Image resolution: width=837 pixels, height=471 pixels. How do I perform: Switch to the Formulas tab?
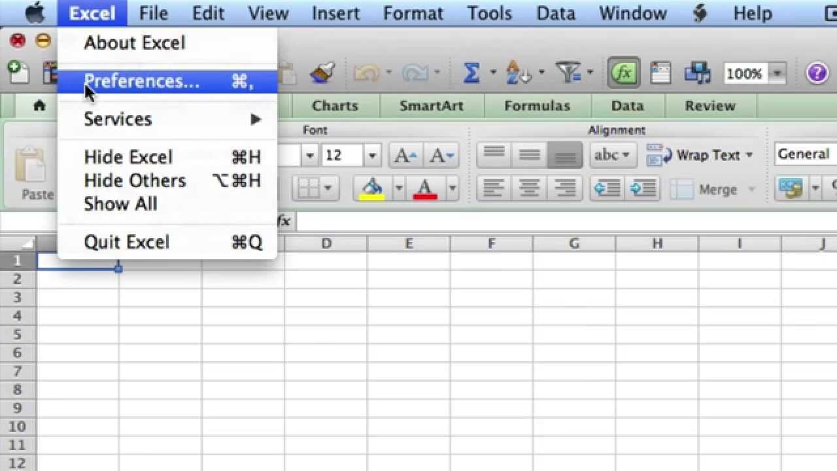click(x=538, y=106)
